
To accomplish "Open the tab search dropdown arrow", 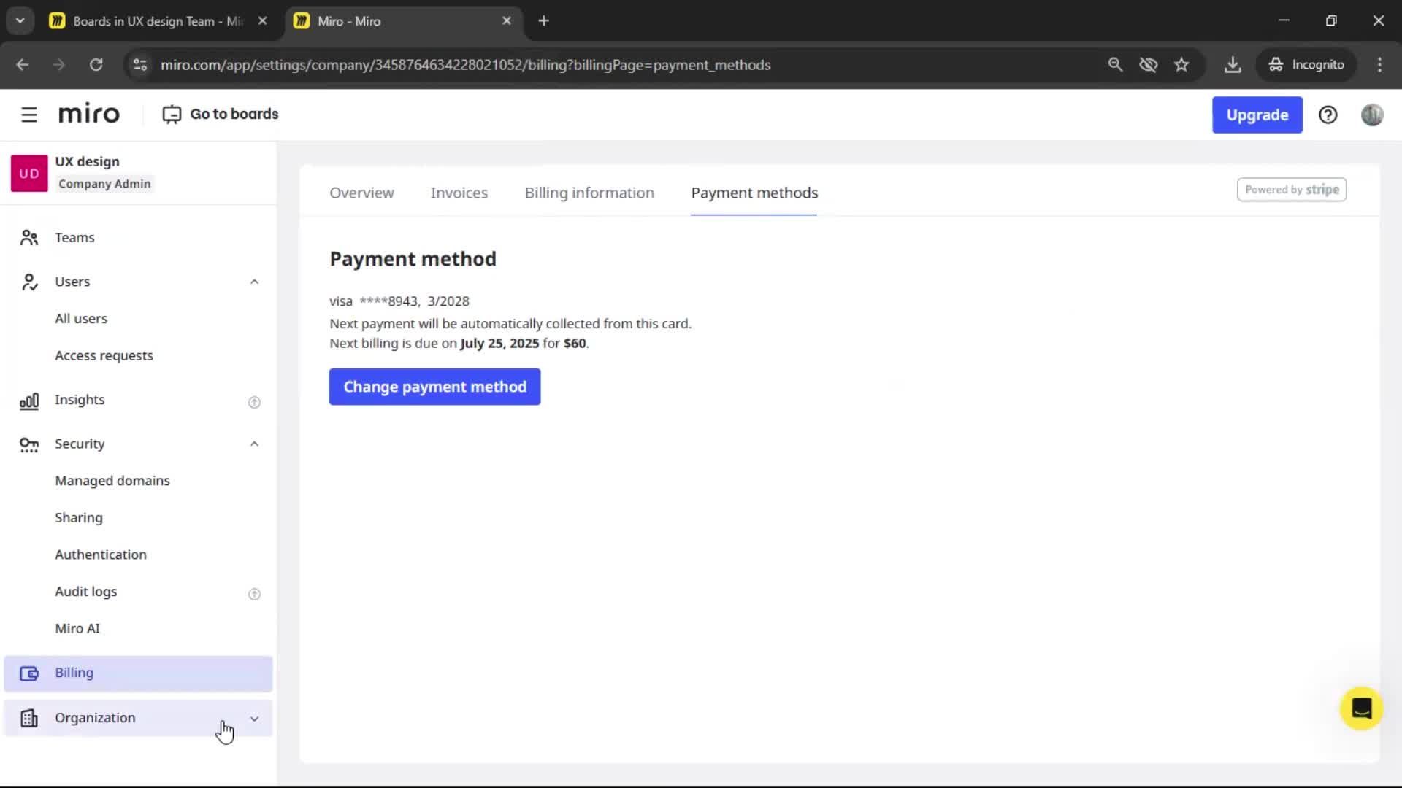I will click(20, 21).
